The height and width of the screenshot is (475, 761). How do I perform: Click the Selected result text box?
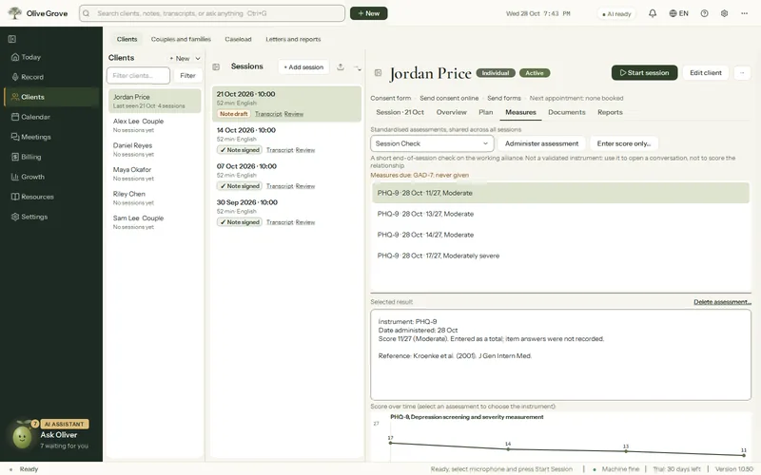point(560,354)
